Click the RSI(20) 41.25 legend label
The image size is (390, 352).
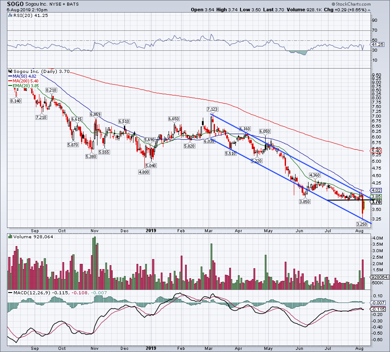31,16
